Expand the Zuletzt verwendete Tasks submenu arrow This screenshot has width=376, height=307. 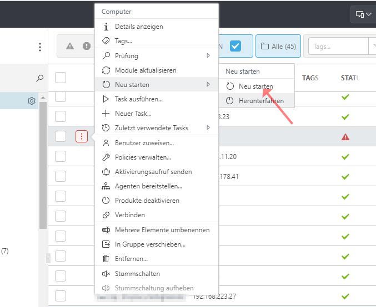pos(208,127)
